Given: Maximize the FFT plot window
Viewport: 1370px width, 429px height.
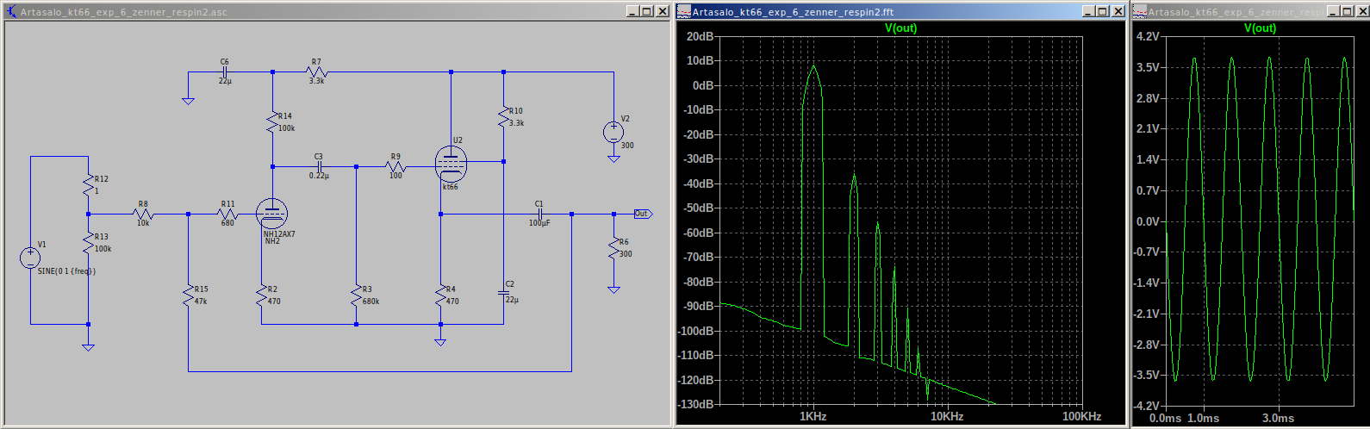Looking at the screenshot, I should pyautogui.click(x=1103, y=12).
